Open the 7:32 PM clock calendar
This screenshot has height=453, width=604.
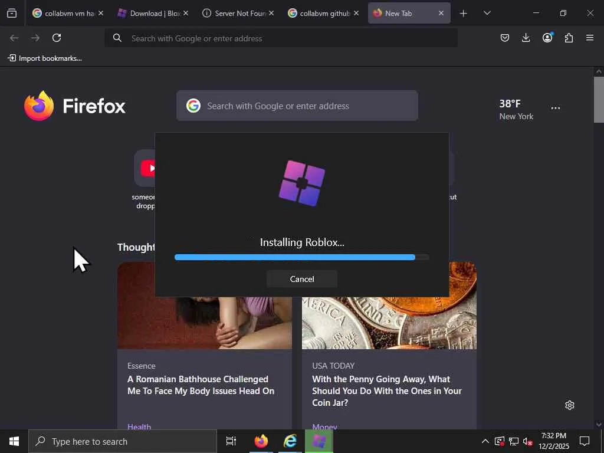pos(553,441)
